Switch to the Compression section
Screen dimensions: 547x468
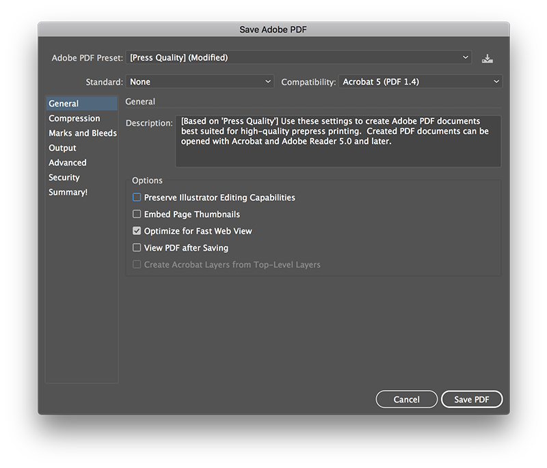point(81,118)
